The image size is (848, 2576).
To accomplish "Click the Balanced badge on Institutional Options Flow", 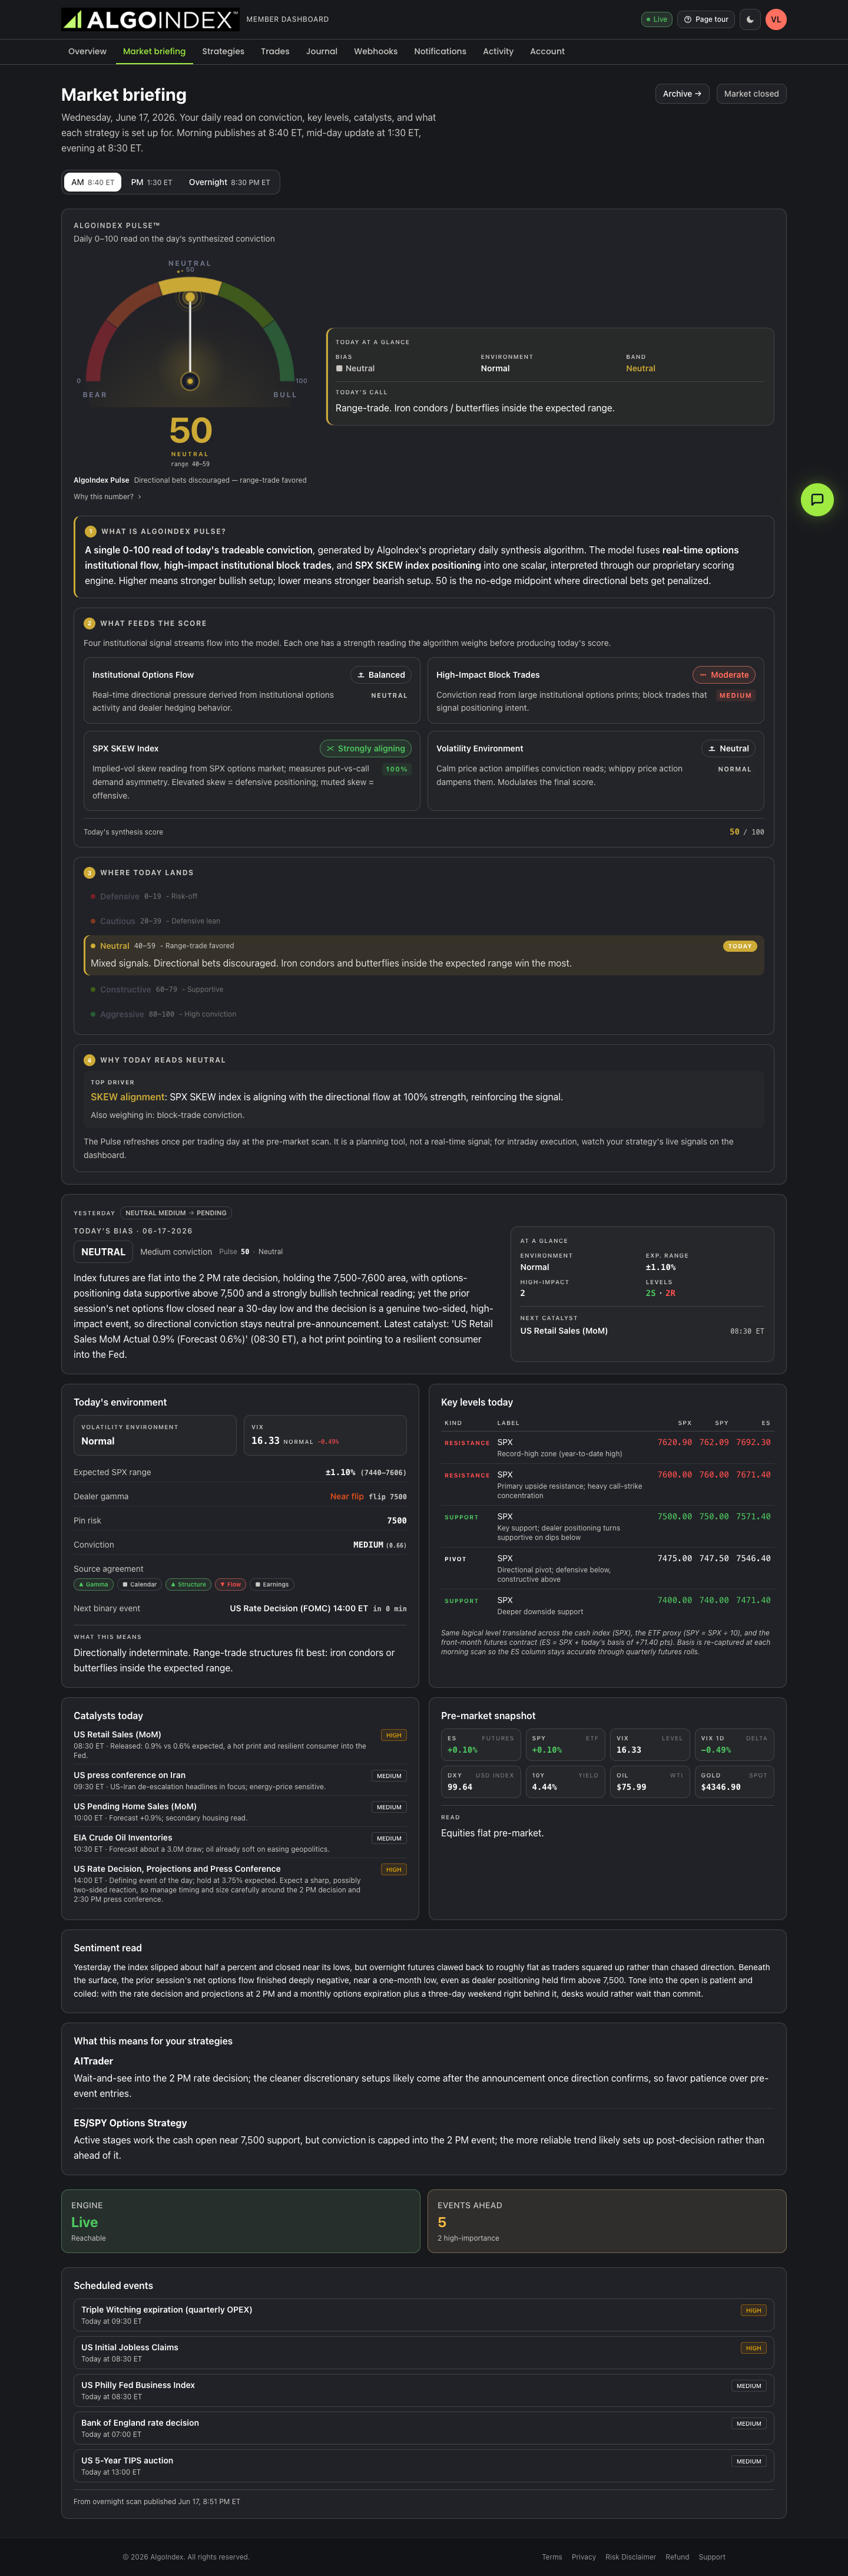I will pyautogui.click(x=380, y=675).
